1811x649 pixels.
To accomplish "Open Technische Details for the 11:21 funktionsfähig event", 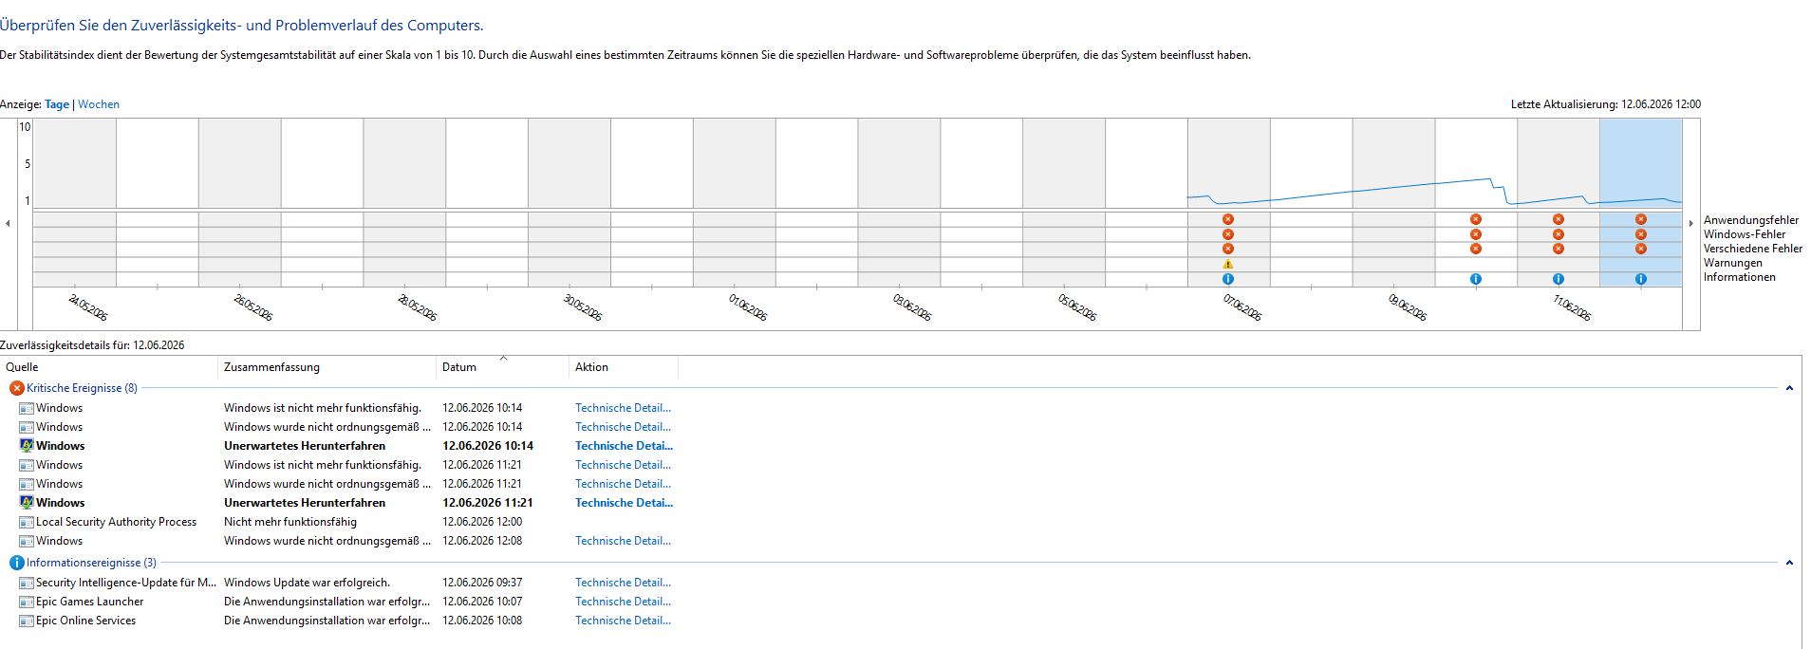I will pos(623,465).
